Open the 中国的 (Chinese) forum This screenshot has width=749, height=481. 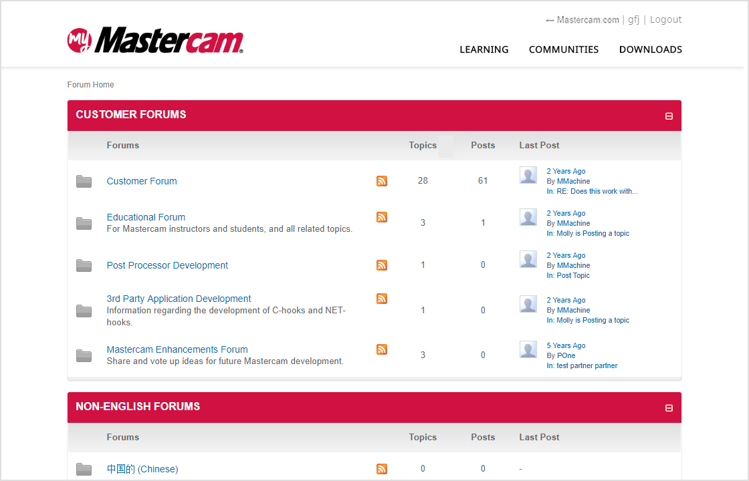(x=142, y=469)
